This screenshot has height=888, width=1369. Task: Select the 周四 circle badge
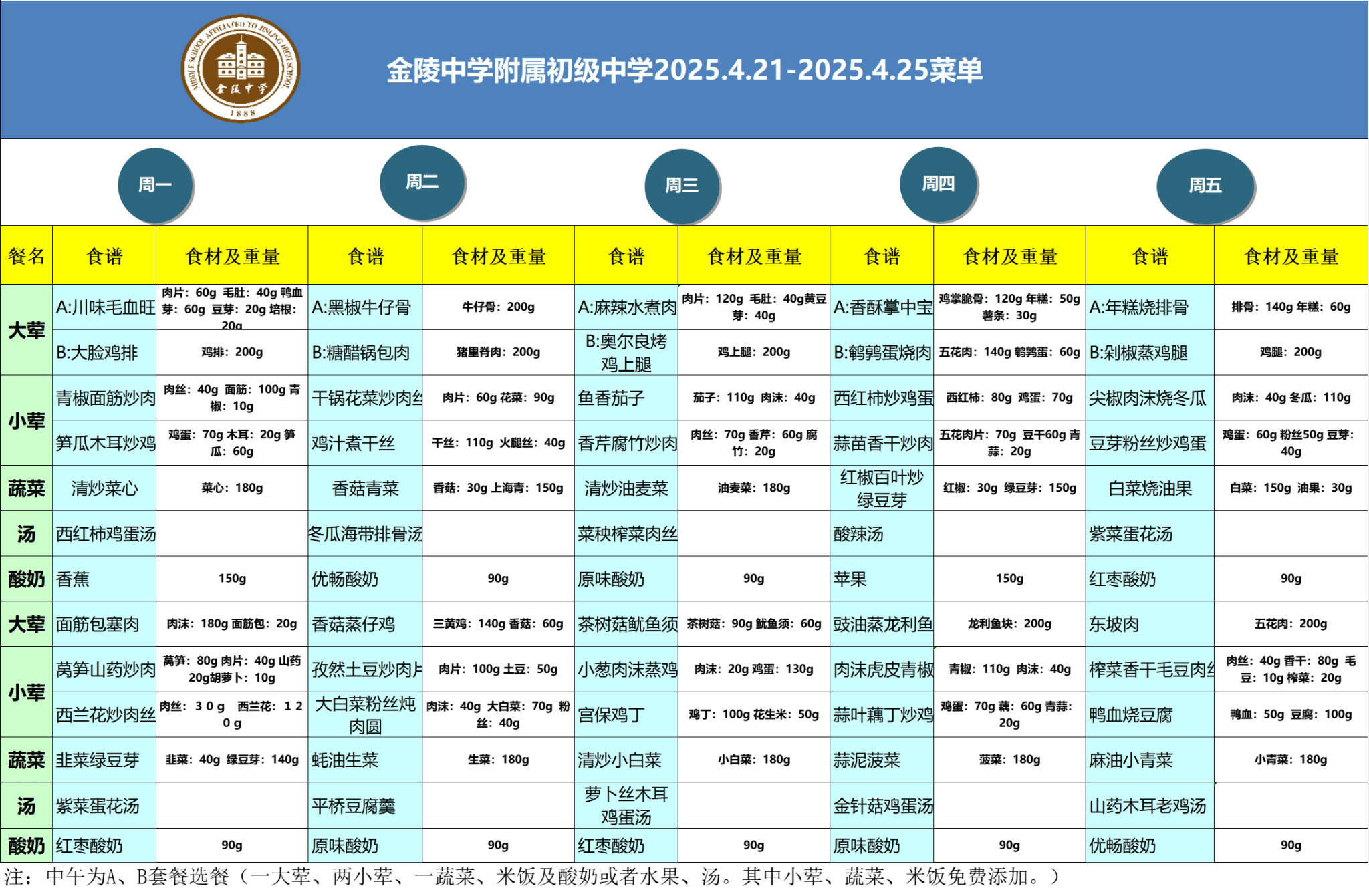tap(938, 183)
